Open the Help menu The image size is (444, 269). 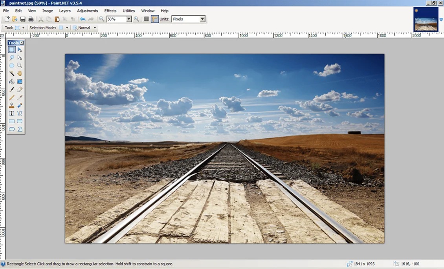[165, 11]
